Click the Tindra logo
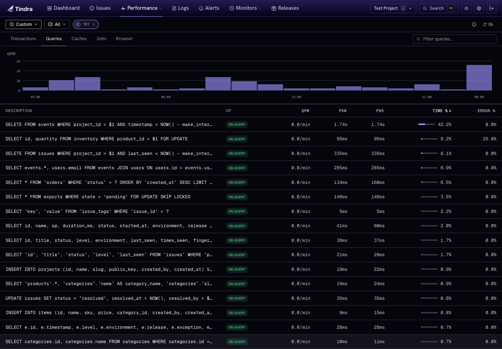Image resolution: width=502 pixels, height=349 pixels. tap(20, 8)
